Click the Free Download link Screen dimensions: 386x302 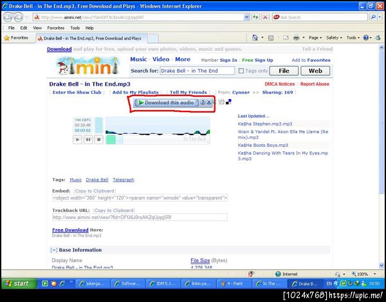pyautogui.click(x=70, y=230)
